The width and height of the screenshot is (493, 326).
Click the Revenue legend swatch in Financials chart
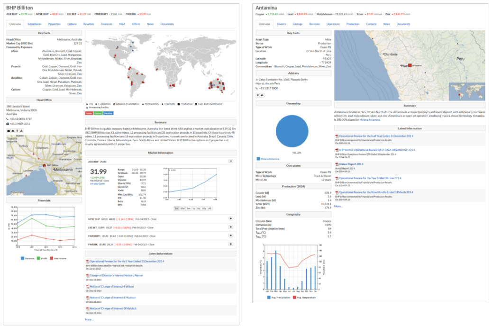(x=23, y=258)
